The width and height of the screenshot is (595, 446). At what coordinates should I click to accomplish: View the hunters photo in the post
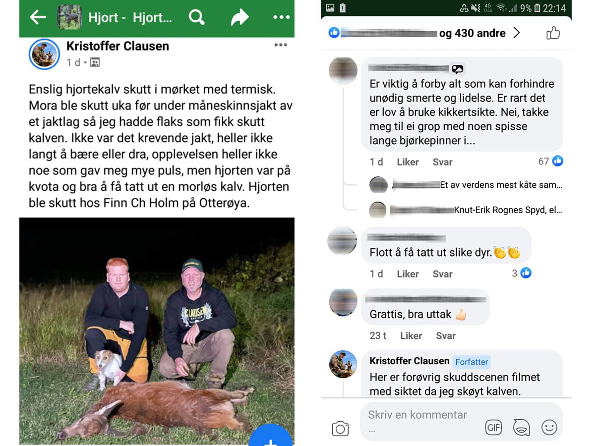tap(157, 331)
